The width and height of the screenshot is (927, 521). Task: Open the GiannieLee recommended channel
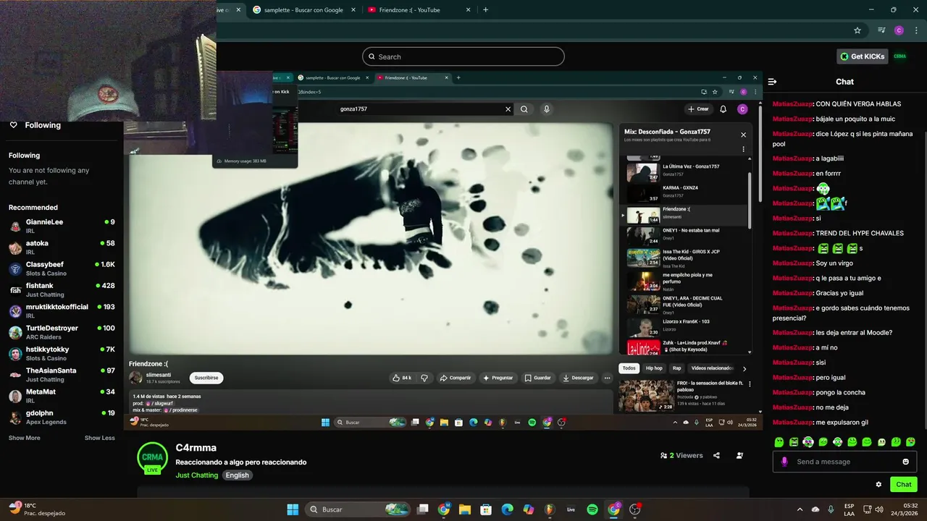[62, 226]
